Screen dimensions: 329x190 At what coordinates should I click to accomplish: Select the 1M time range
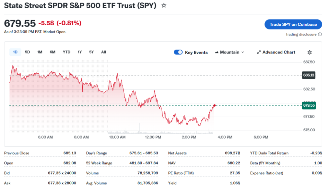click(40, 52)
